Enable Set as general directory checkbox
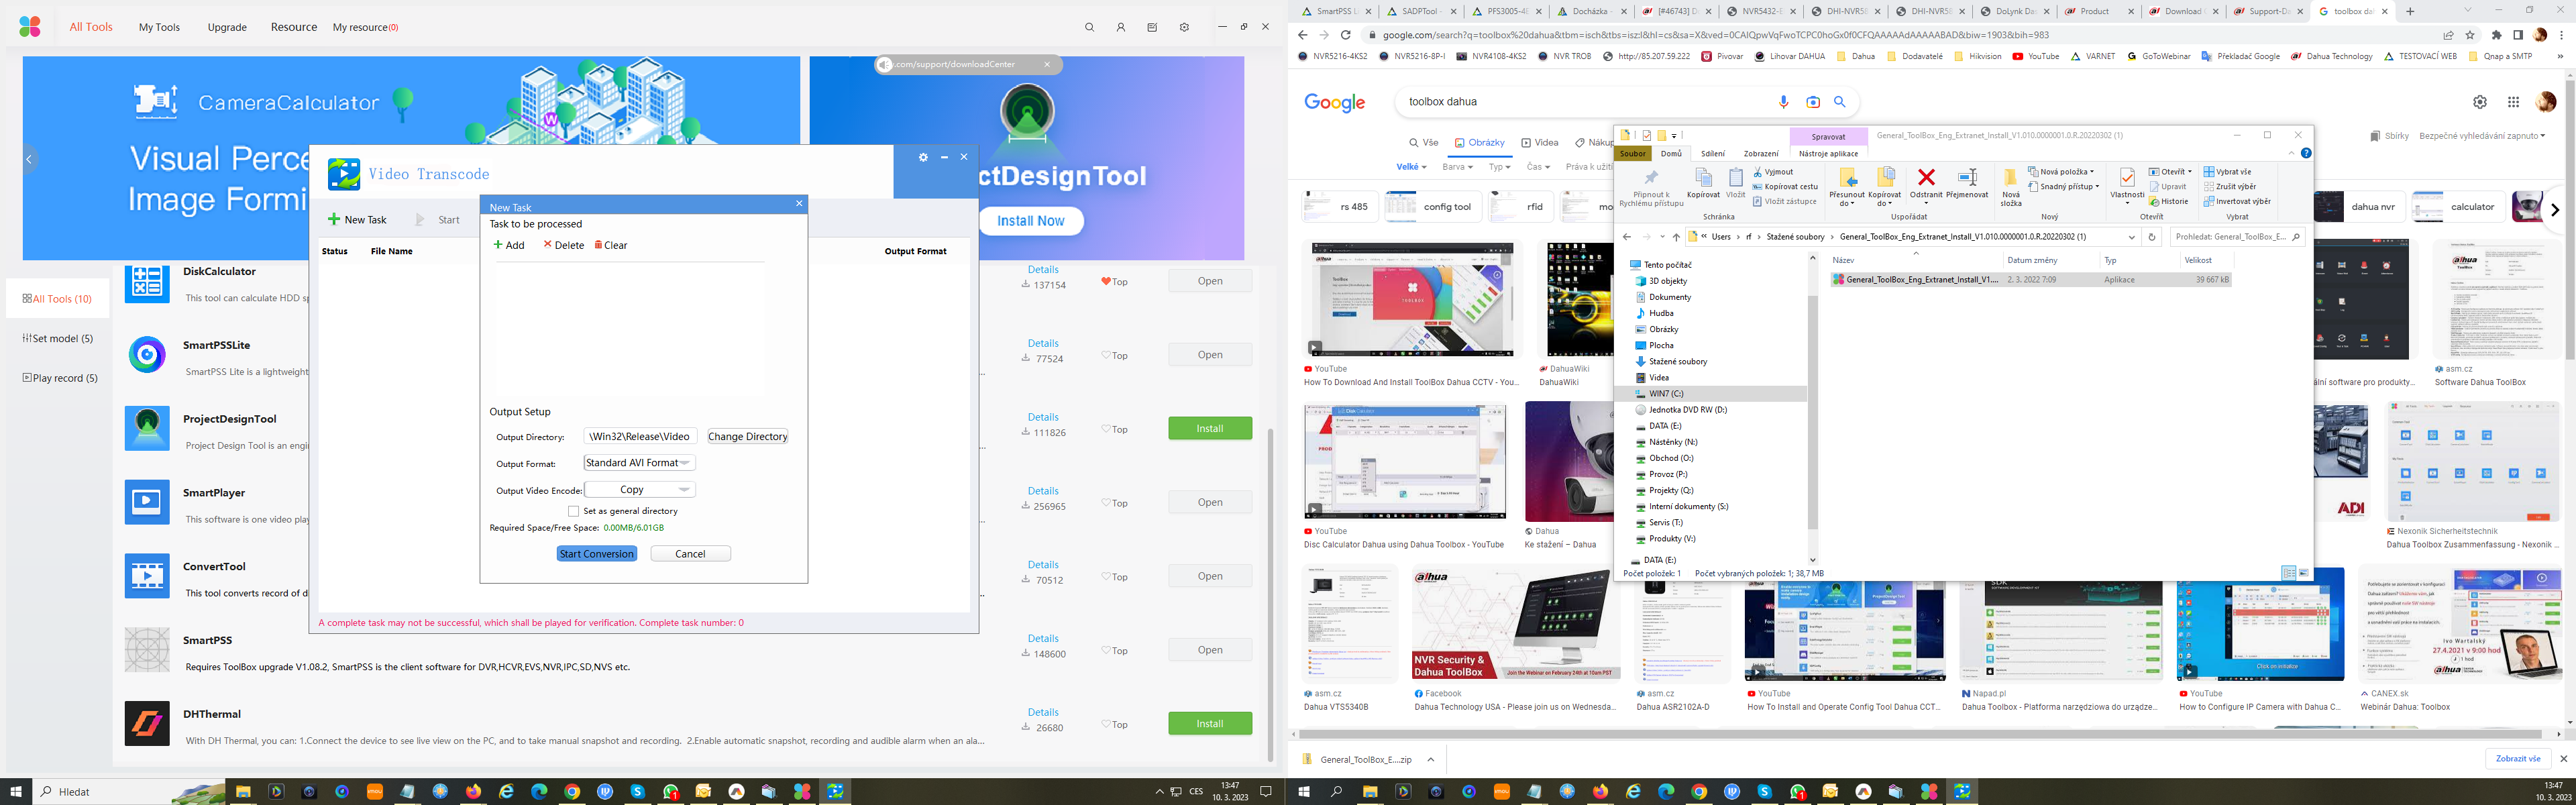This screenshot has height=805, width=2576. click(573, 511)
